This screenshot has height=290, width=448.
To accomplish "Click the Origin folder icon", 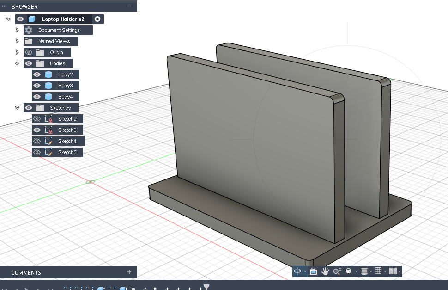I will coord(40,52).
